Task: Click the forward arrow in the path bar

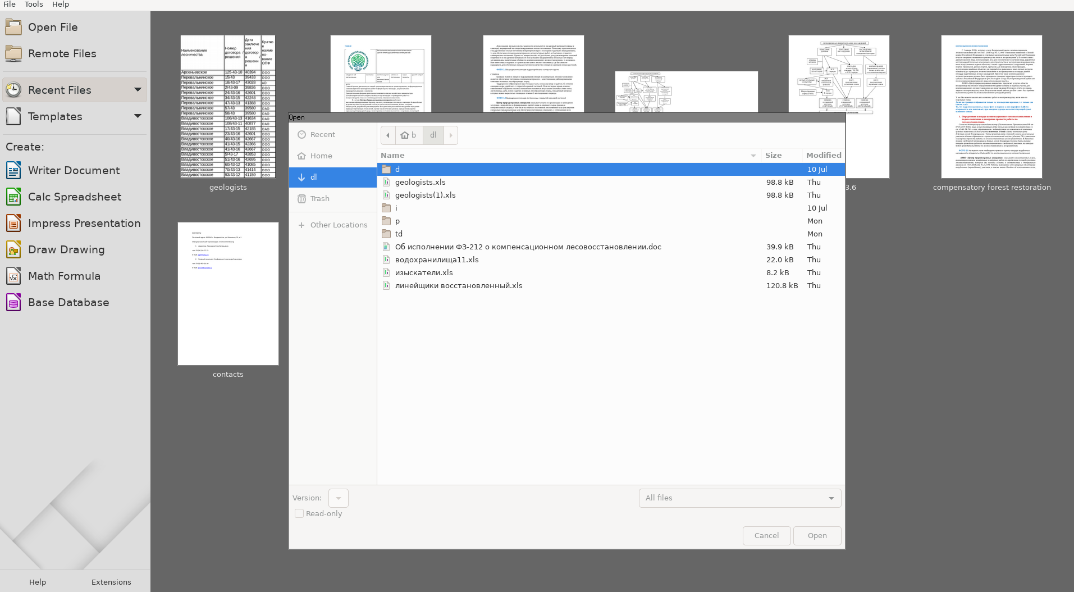Action: coord(451,135)
